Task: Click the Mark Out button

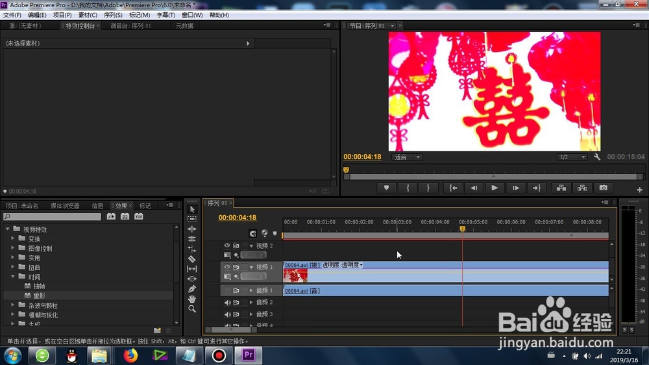Action: (428, 188)
